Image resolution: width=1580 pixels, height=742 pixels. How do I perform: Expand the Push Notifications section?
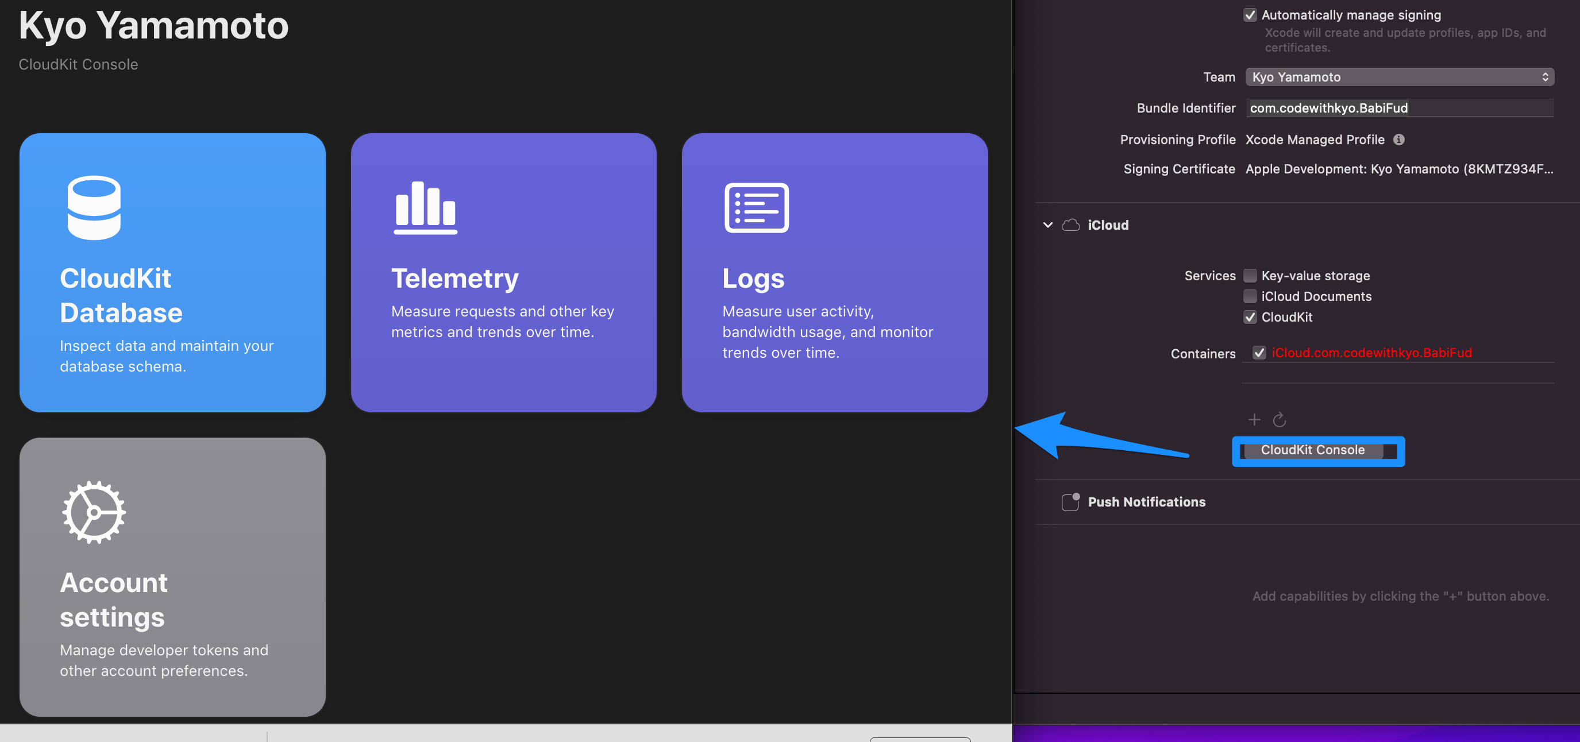(x=1146, y=501)
